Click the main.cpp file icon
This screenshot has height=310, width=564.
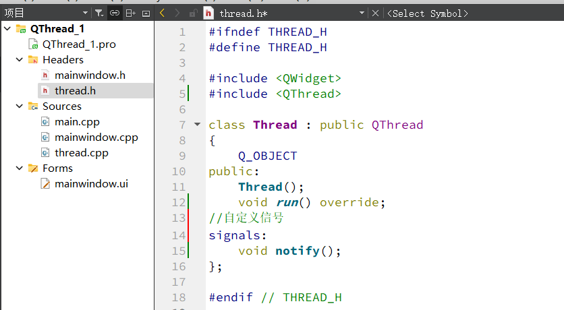[45, 122]
